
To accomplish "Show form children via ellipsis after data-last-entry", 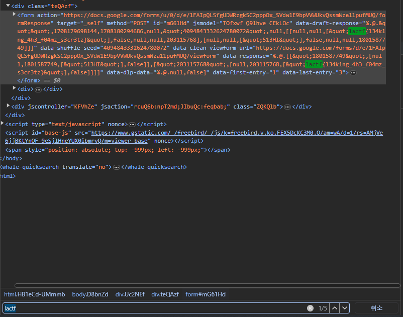I will point(353,73).
